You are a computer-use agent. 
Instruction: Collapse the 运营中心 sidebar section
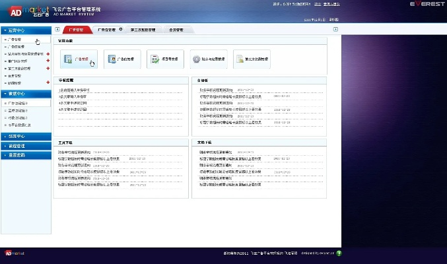click(25, 31)
